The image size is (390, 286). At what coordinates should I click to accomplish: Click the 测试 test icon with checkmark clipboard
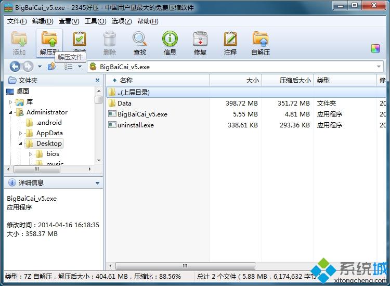tap(80, 40)
